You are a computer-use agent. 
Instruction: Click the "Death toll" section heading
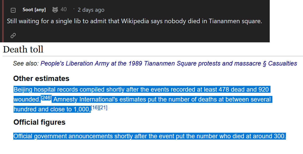click(x=23, y=50)
